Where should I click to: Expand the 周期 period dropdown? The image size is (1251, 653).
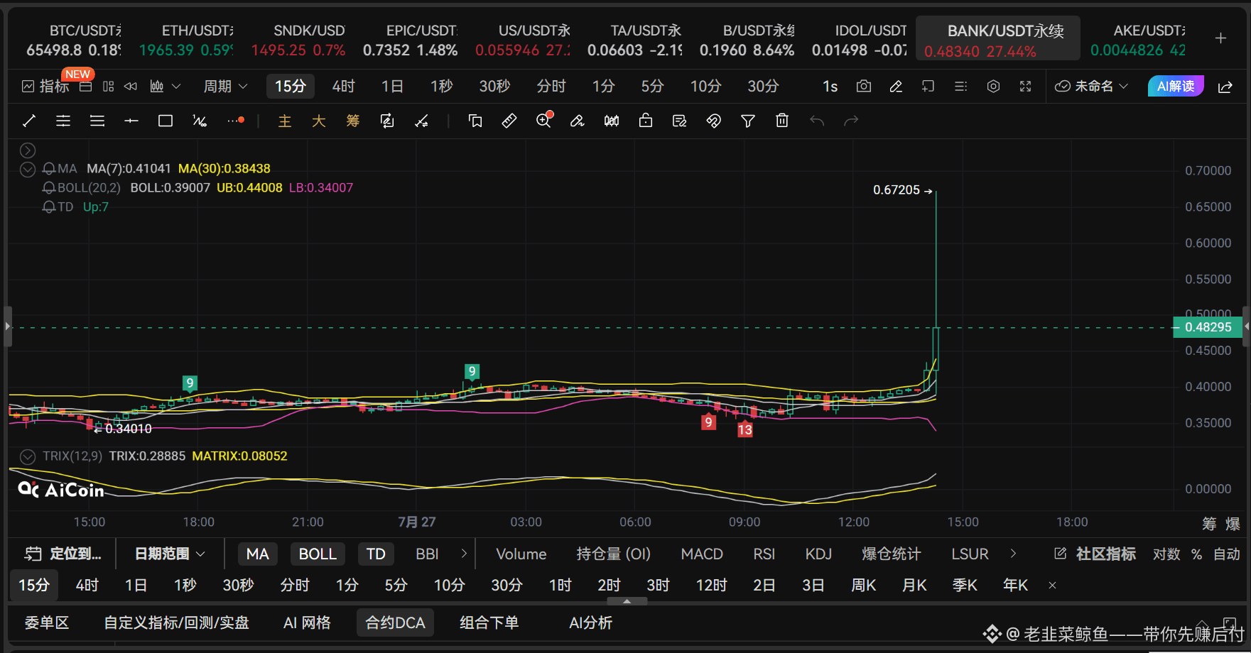pos(226,87)
